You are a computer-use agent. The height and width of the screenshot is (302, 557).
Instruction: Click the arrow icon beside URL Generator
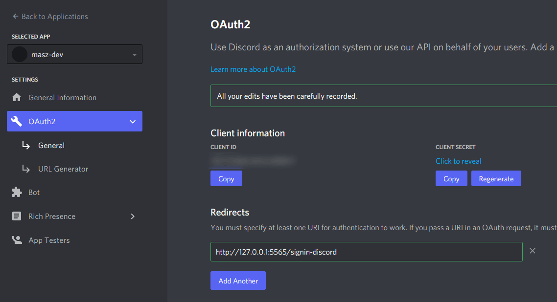[26, 169]
